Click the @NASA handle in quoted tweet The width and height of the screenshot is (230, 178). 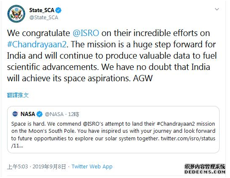tap(54, 114)
